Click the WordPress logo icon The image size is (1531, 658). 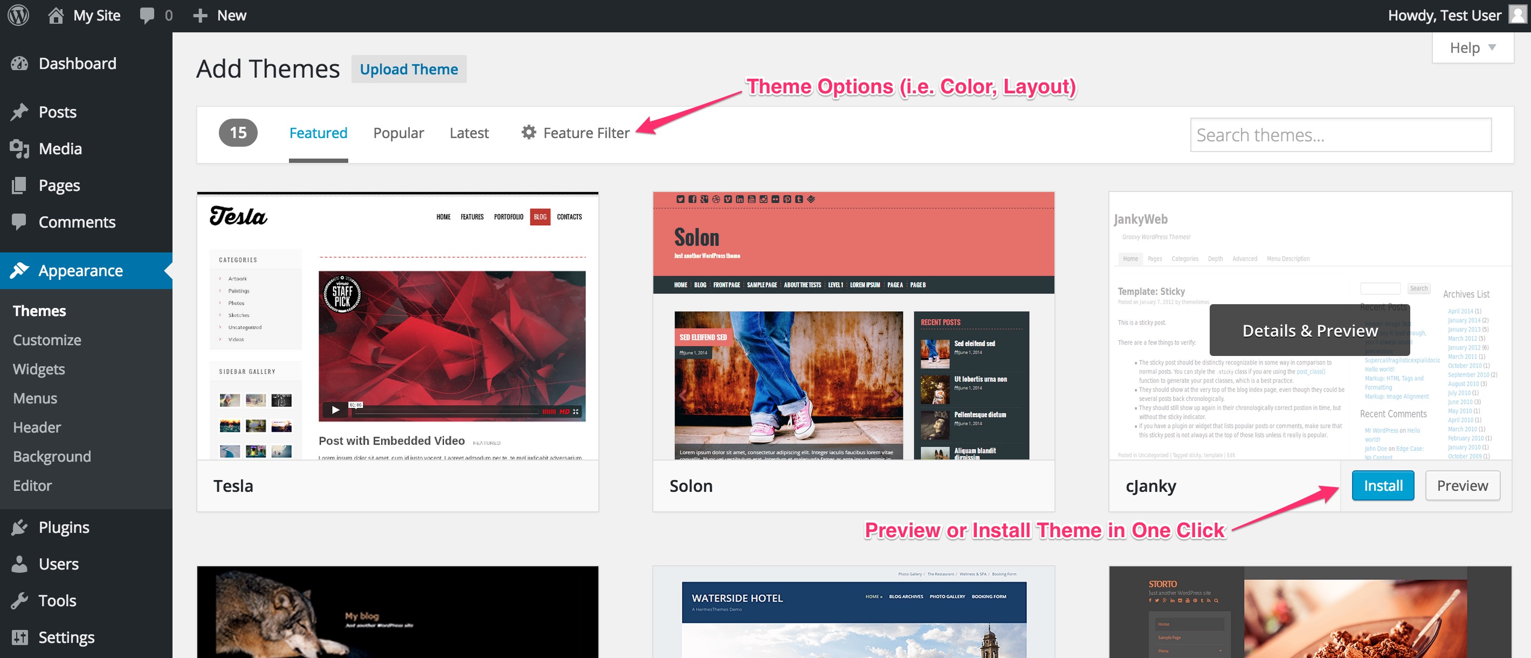[18, 16]
